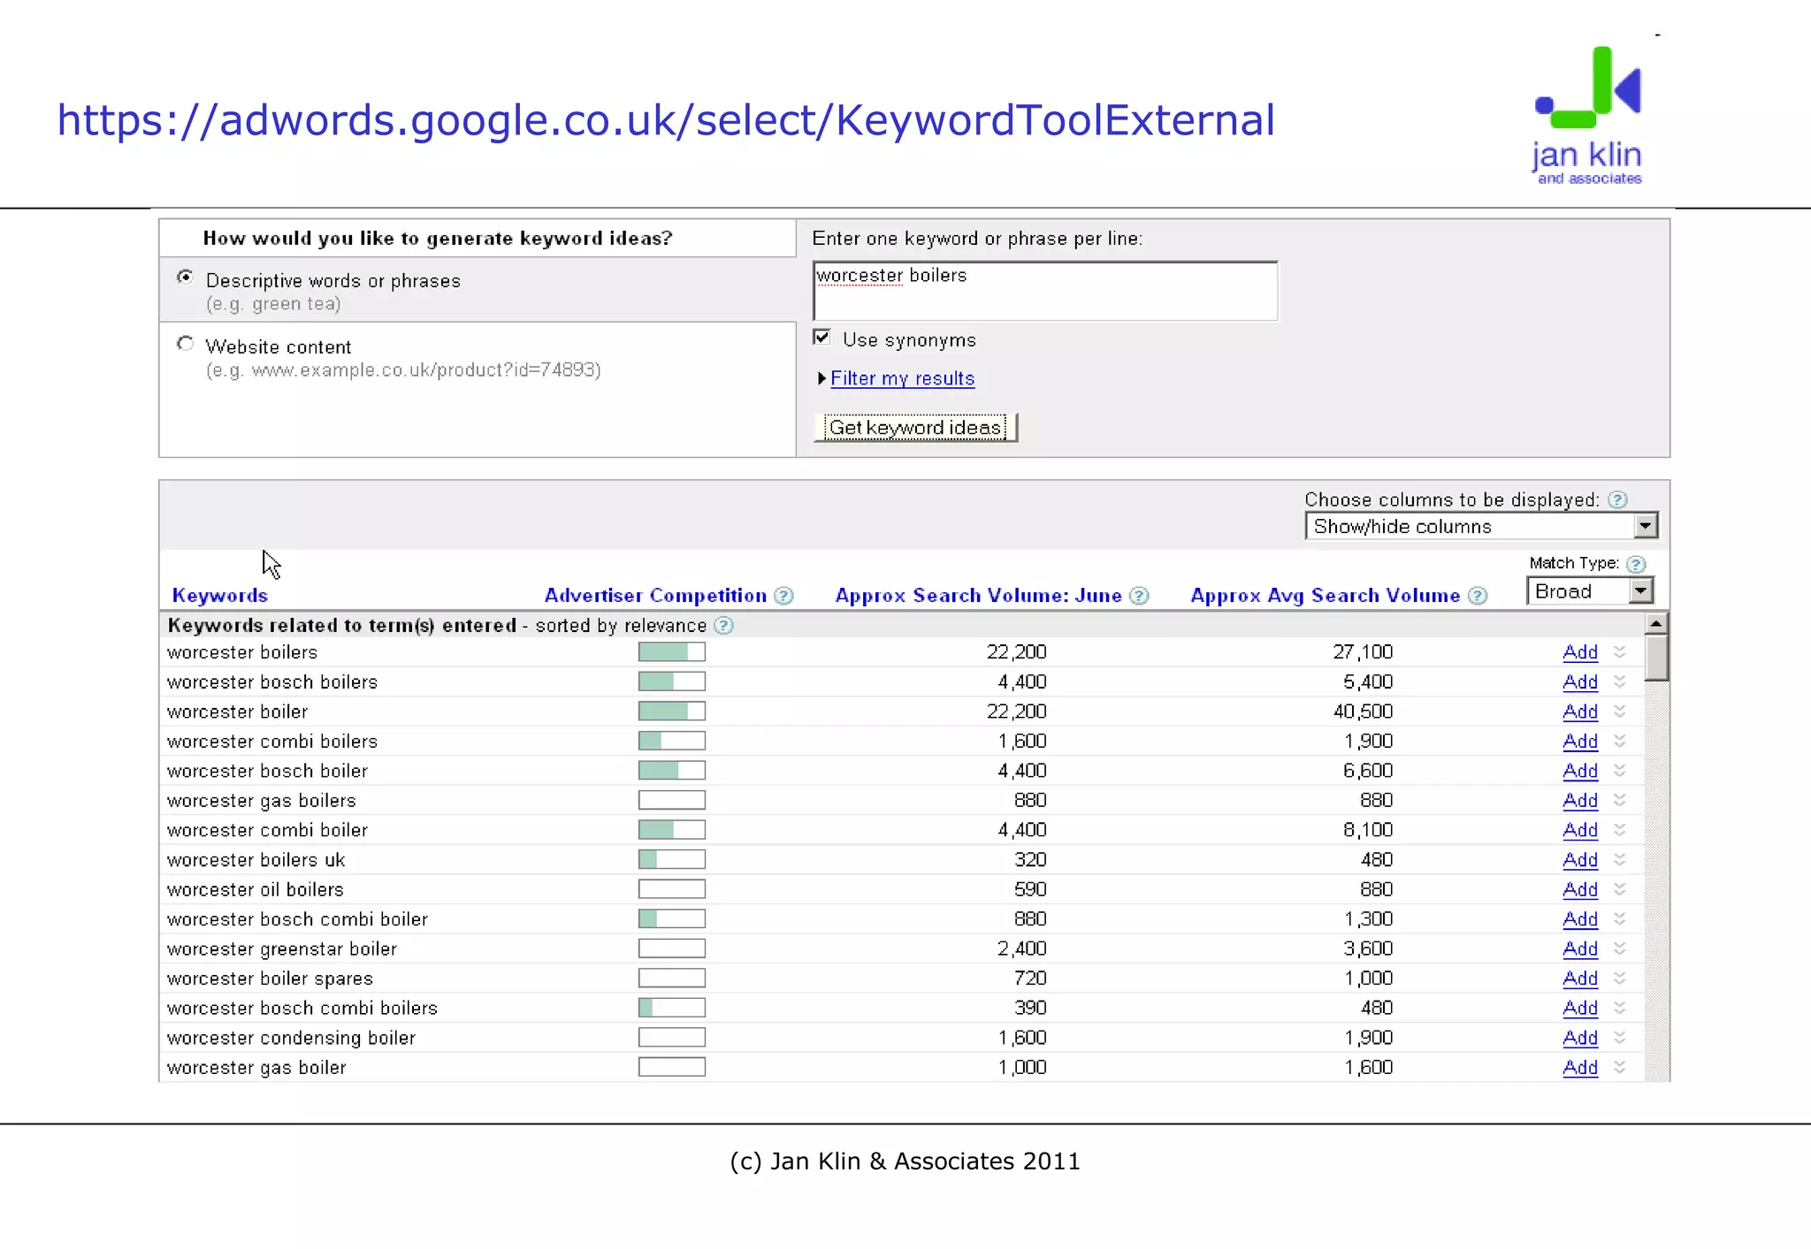Expand options chevron for worcester boiler row
This screenshot has width=1811, height=1249.
(x=1619, y=712)
